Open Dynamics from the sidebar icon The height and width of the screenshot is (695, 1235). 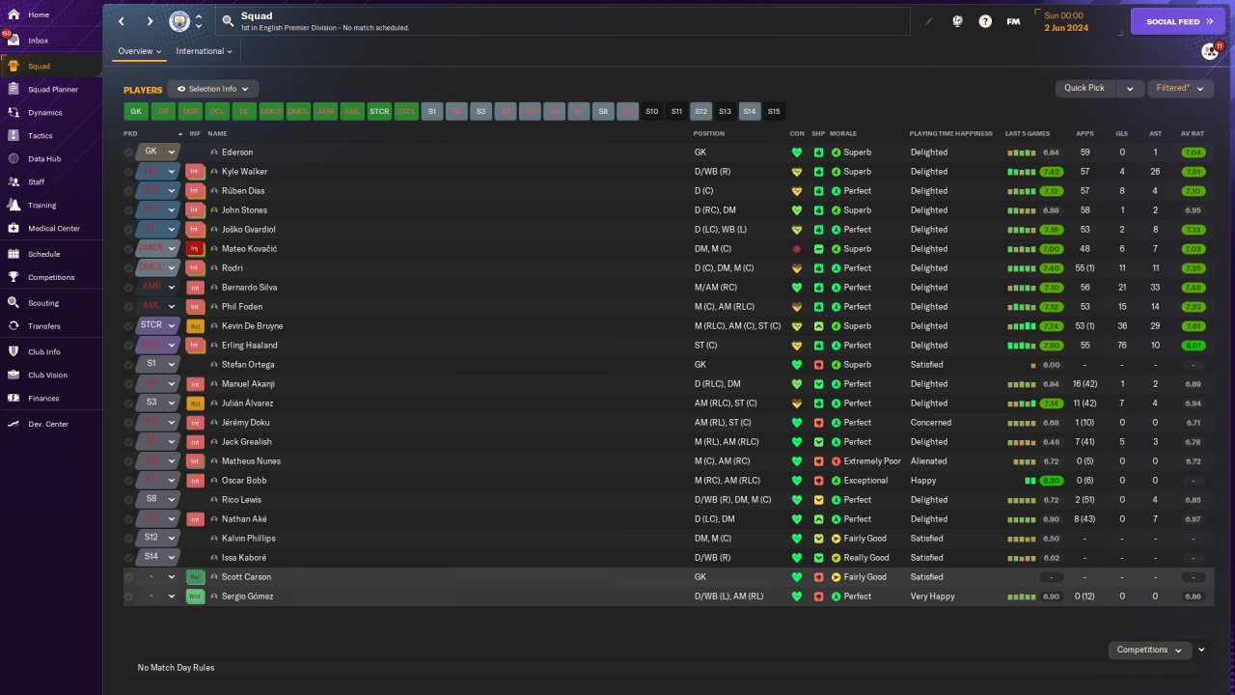[x=14, y=113]
